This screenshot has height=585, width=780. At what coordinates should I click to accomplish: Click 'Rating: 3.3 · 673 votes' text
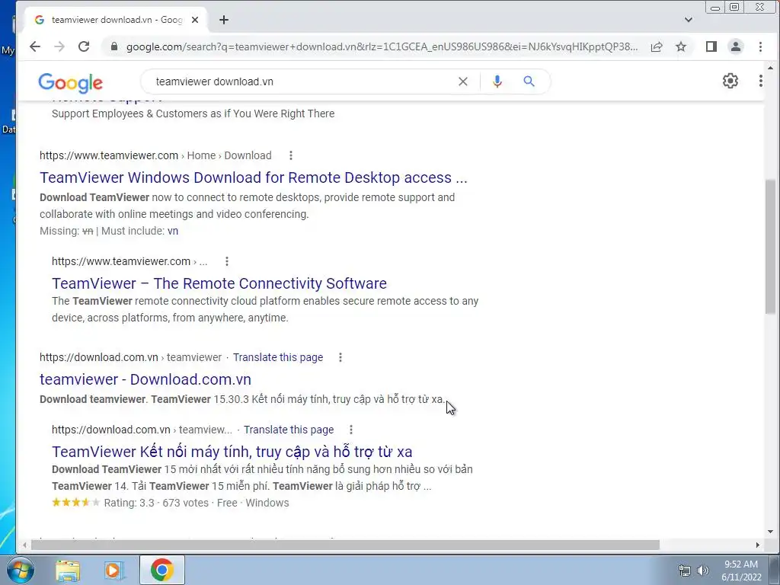(x=156, y=503)
